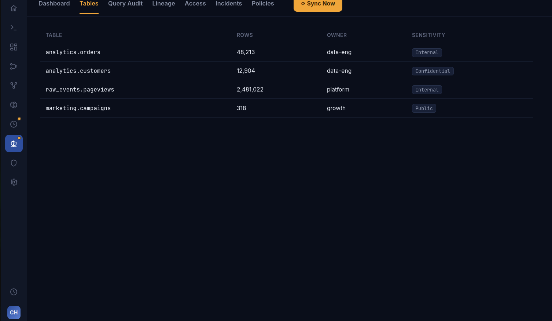Click Internal badge in analytics.orders row
The height and width of the screenshot is (321, 552).
click(427, 53)
